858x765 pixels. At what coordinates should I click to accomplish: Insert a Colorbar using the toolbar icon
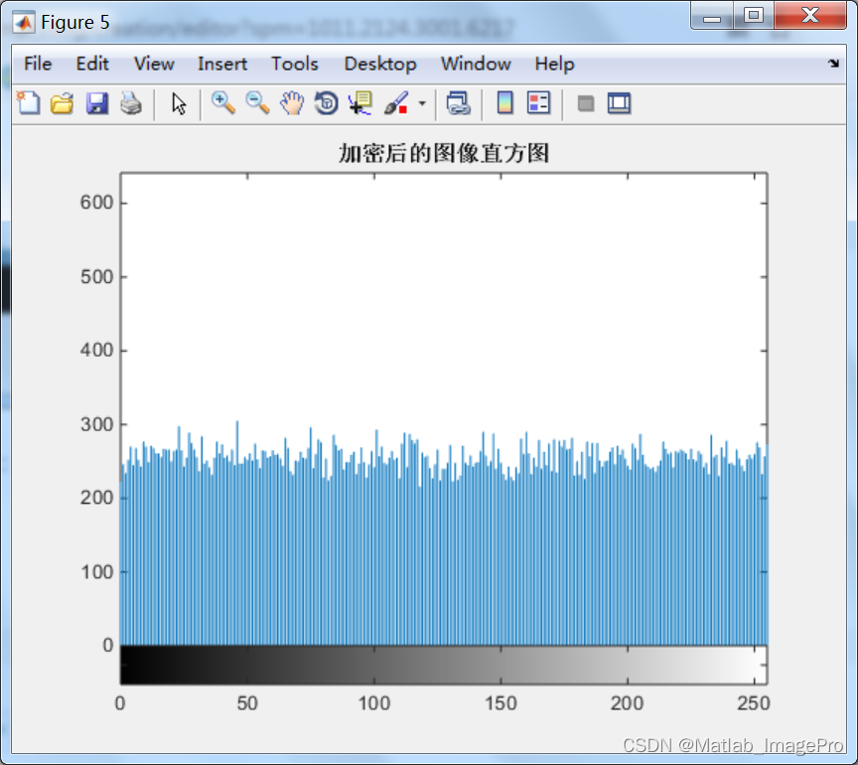point(504,103)
